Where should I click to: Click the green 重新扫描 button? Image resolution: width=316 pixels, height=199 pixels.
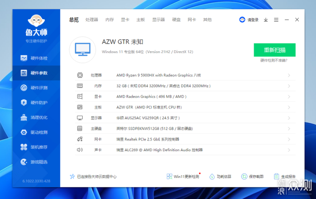274,50
